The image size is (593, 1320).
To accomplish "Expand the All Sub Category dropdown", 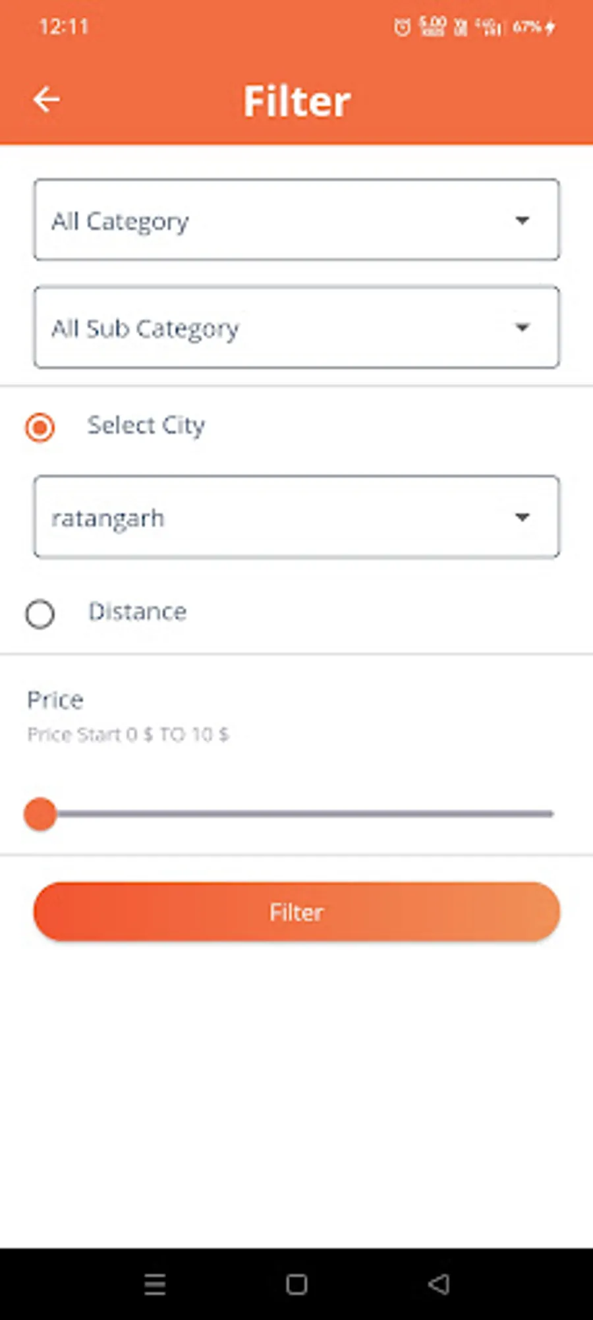I will tap(296, 327).
